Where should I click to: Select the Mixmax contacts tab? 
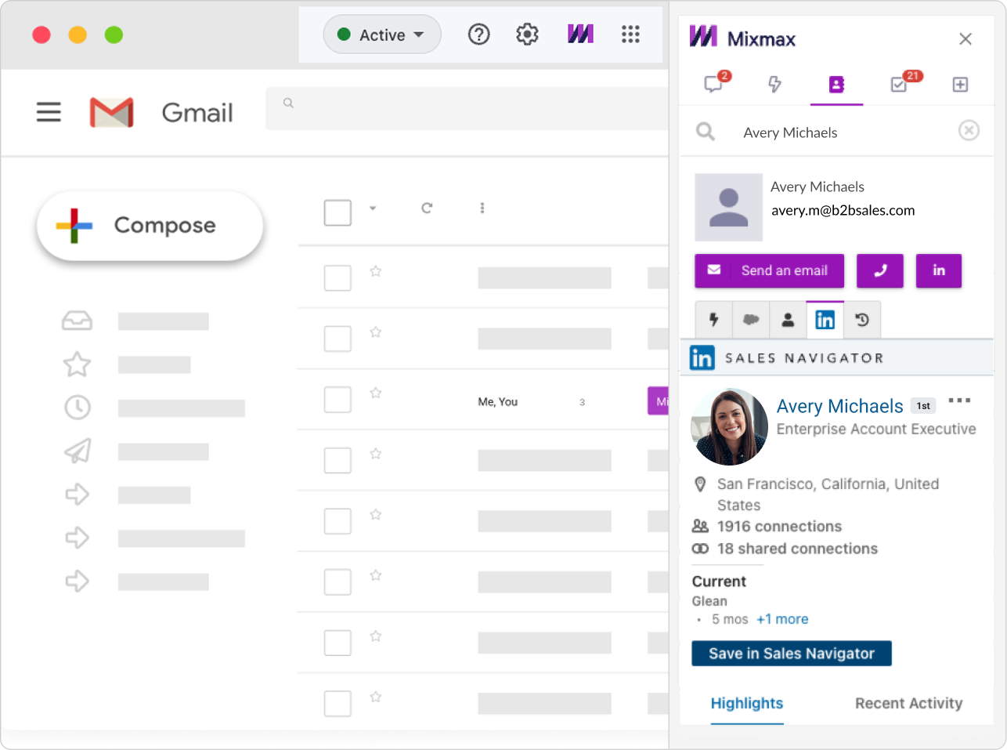(836, 84)
